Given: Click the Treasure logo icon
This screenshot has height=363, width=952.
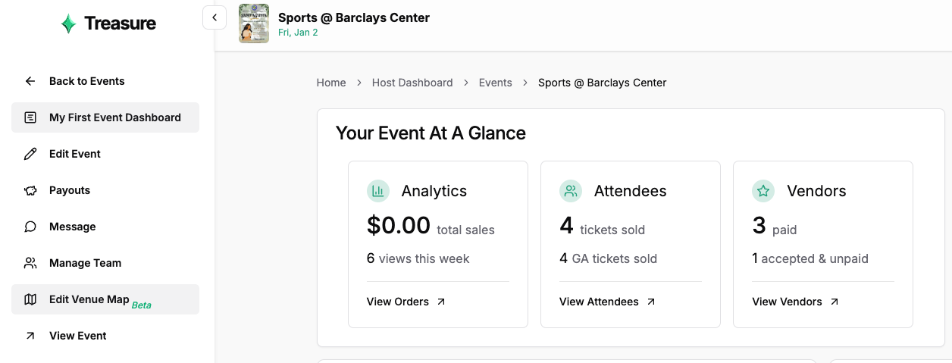Looking at the screenshot, I should [68, 23].
